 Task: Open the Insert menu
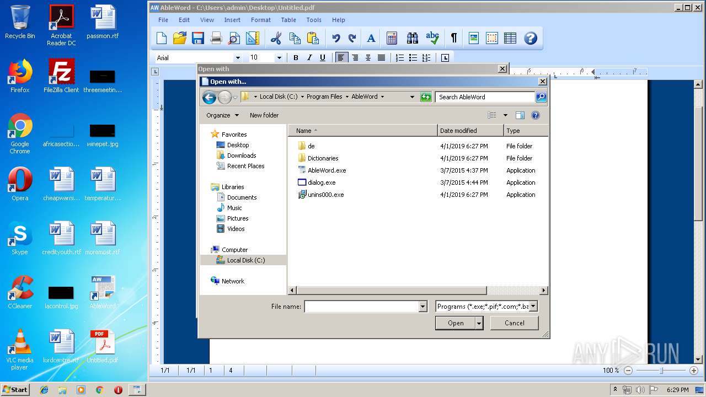(x=232, y=20)
